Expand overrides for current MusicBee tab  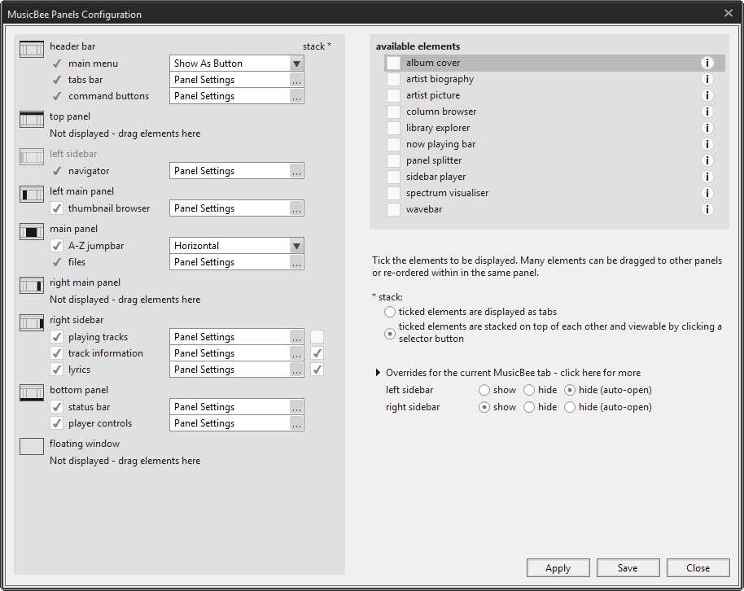[x=378, y=373]
